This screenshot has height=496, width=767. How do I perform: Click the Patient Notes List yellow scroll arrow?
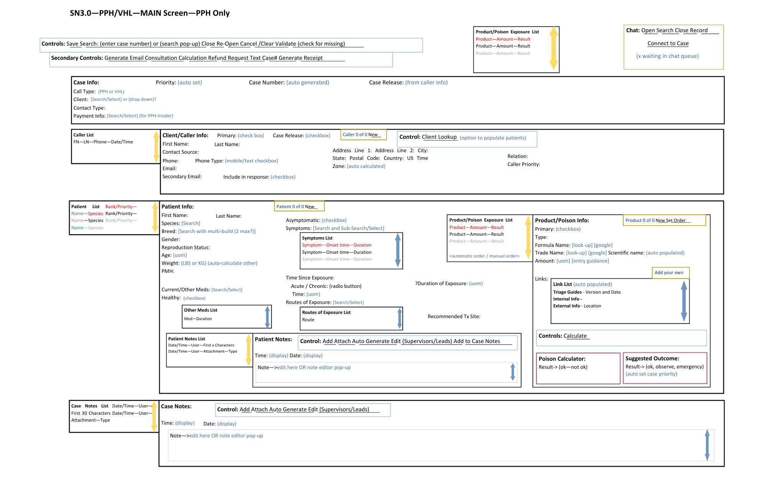click(x=249, y=350)
